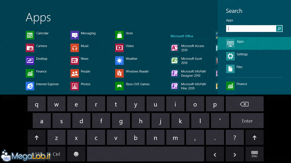
Task: Click the search text input field
Action: tap(251, 28)
